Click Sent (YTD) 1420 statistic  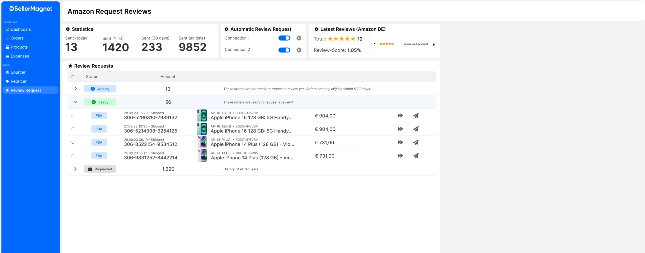(x=116, y=45)
